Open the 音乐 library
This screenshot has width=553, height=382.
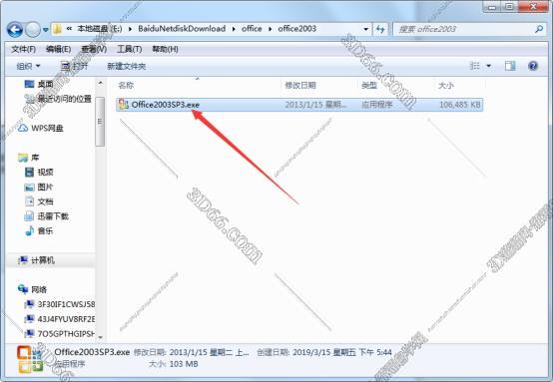pyautogui.click(x=45, y=230)
